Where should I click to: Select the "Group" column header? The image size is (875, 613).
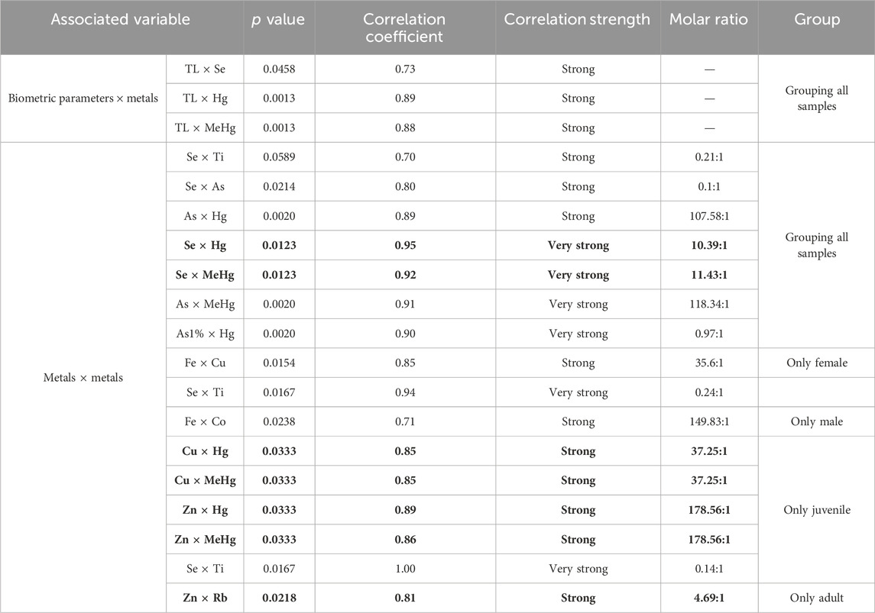pyautogui.click(x=816, y=20)
